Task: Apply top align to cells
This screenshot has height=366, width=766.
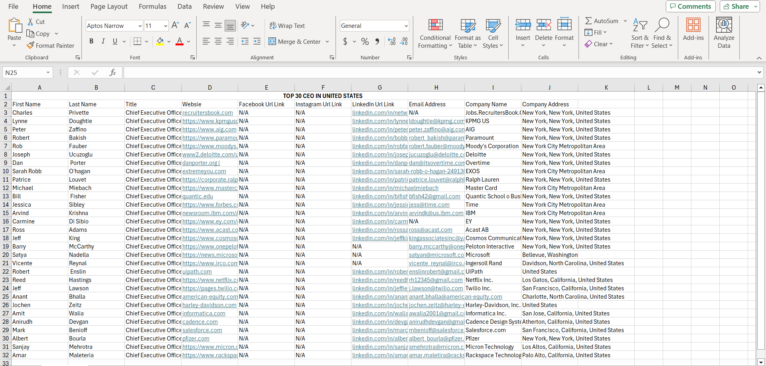Action: [x=206, y=25]
